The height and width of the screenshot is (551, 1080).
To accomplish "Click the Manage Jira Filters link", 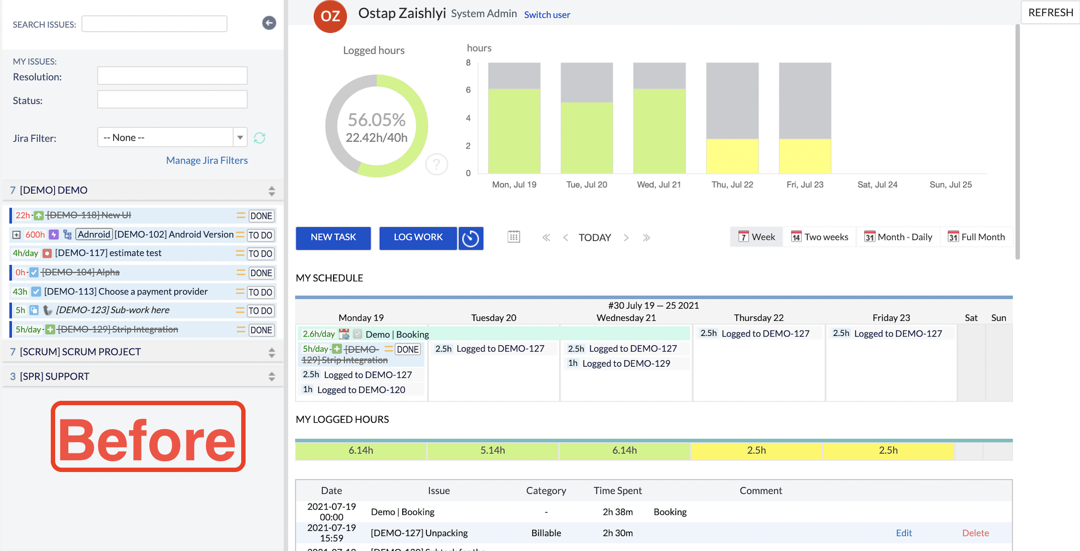I will 207,160.
